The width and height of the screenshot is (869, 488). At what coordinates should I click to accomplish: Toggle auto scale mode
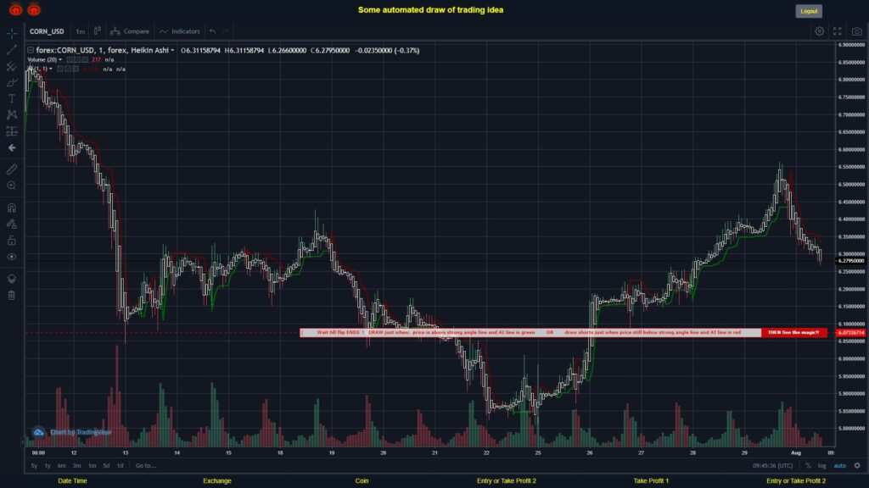(840, 466)
